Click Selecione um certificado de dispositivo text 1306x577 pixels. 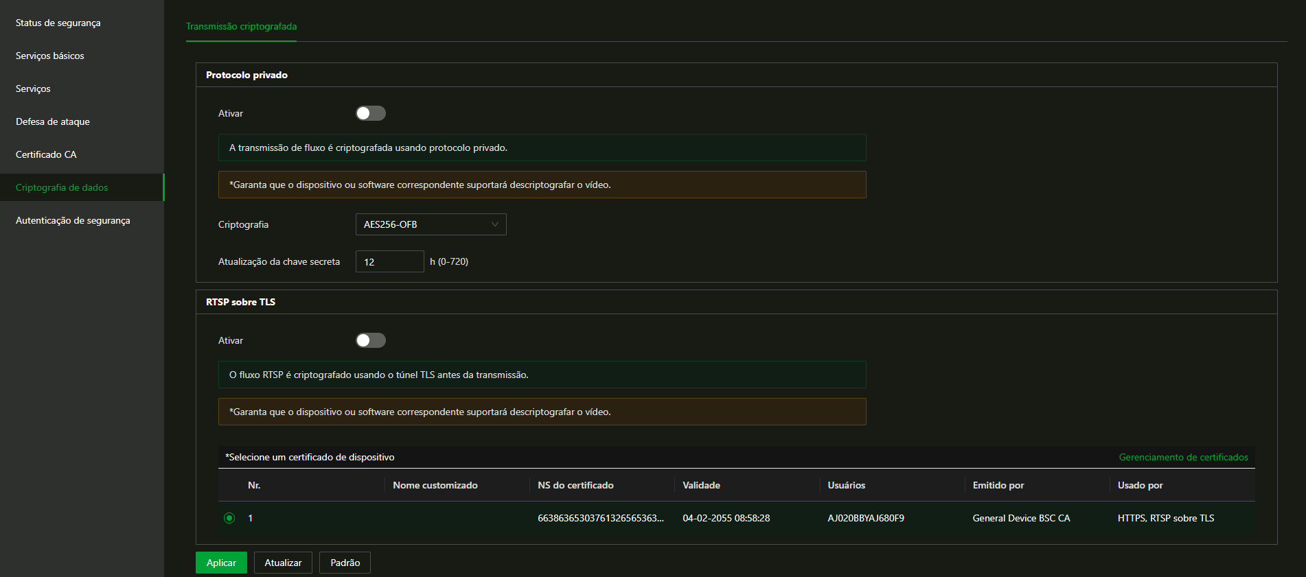coord(310,457)
